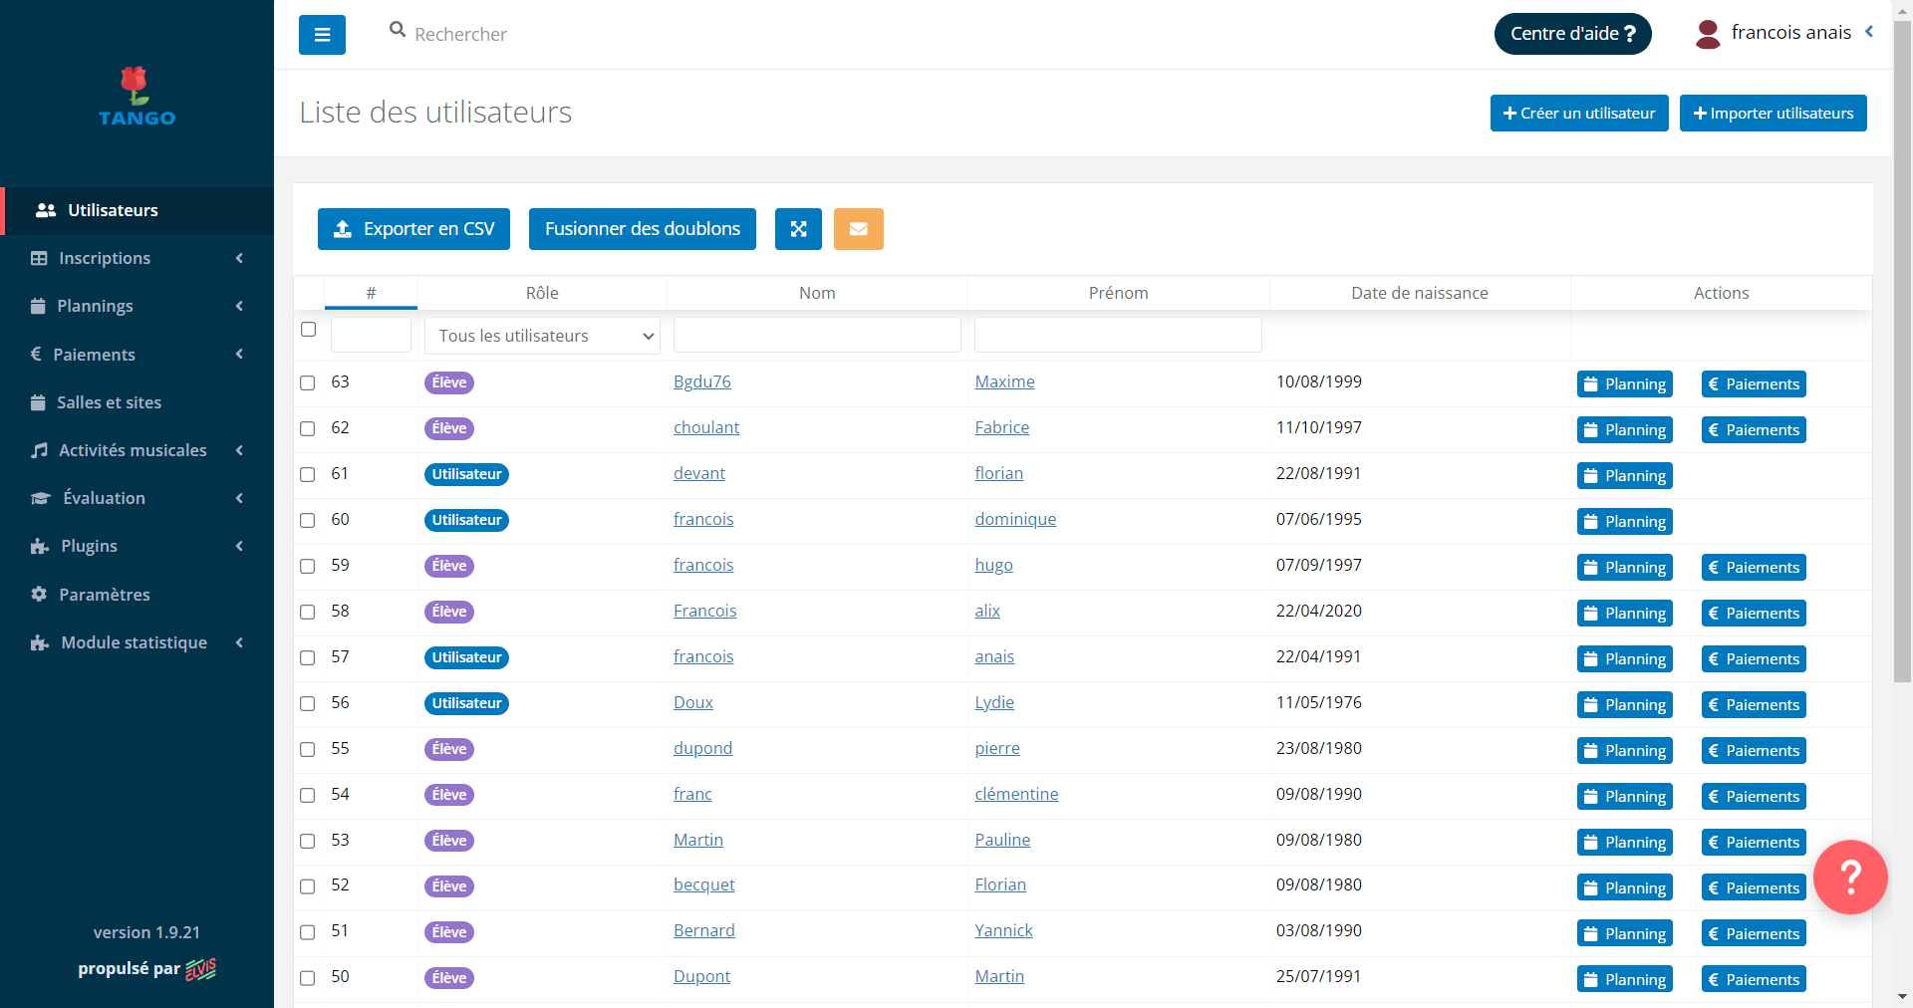Check the box for user 63
1913x1008 pixels.
308,383
